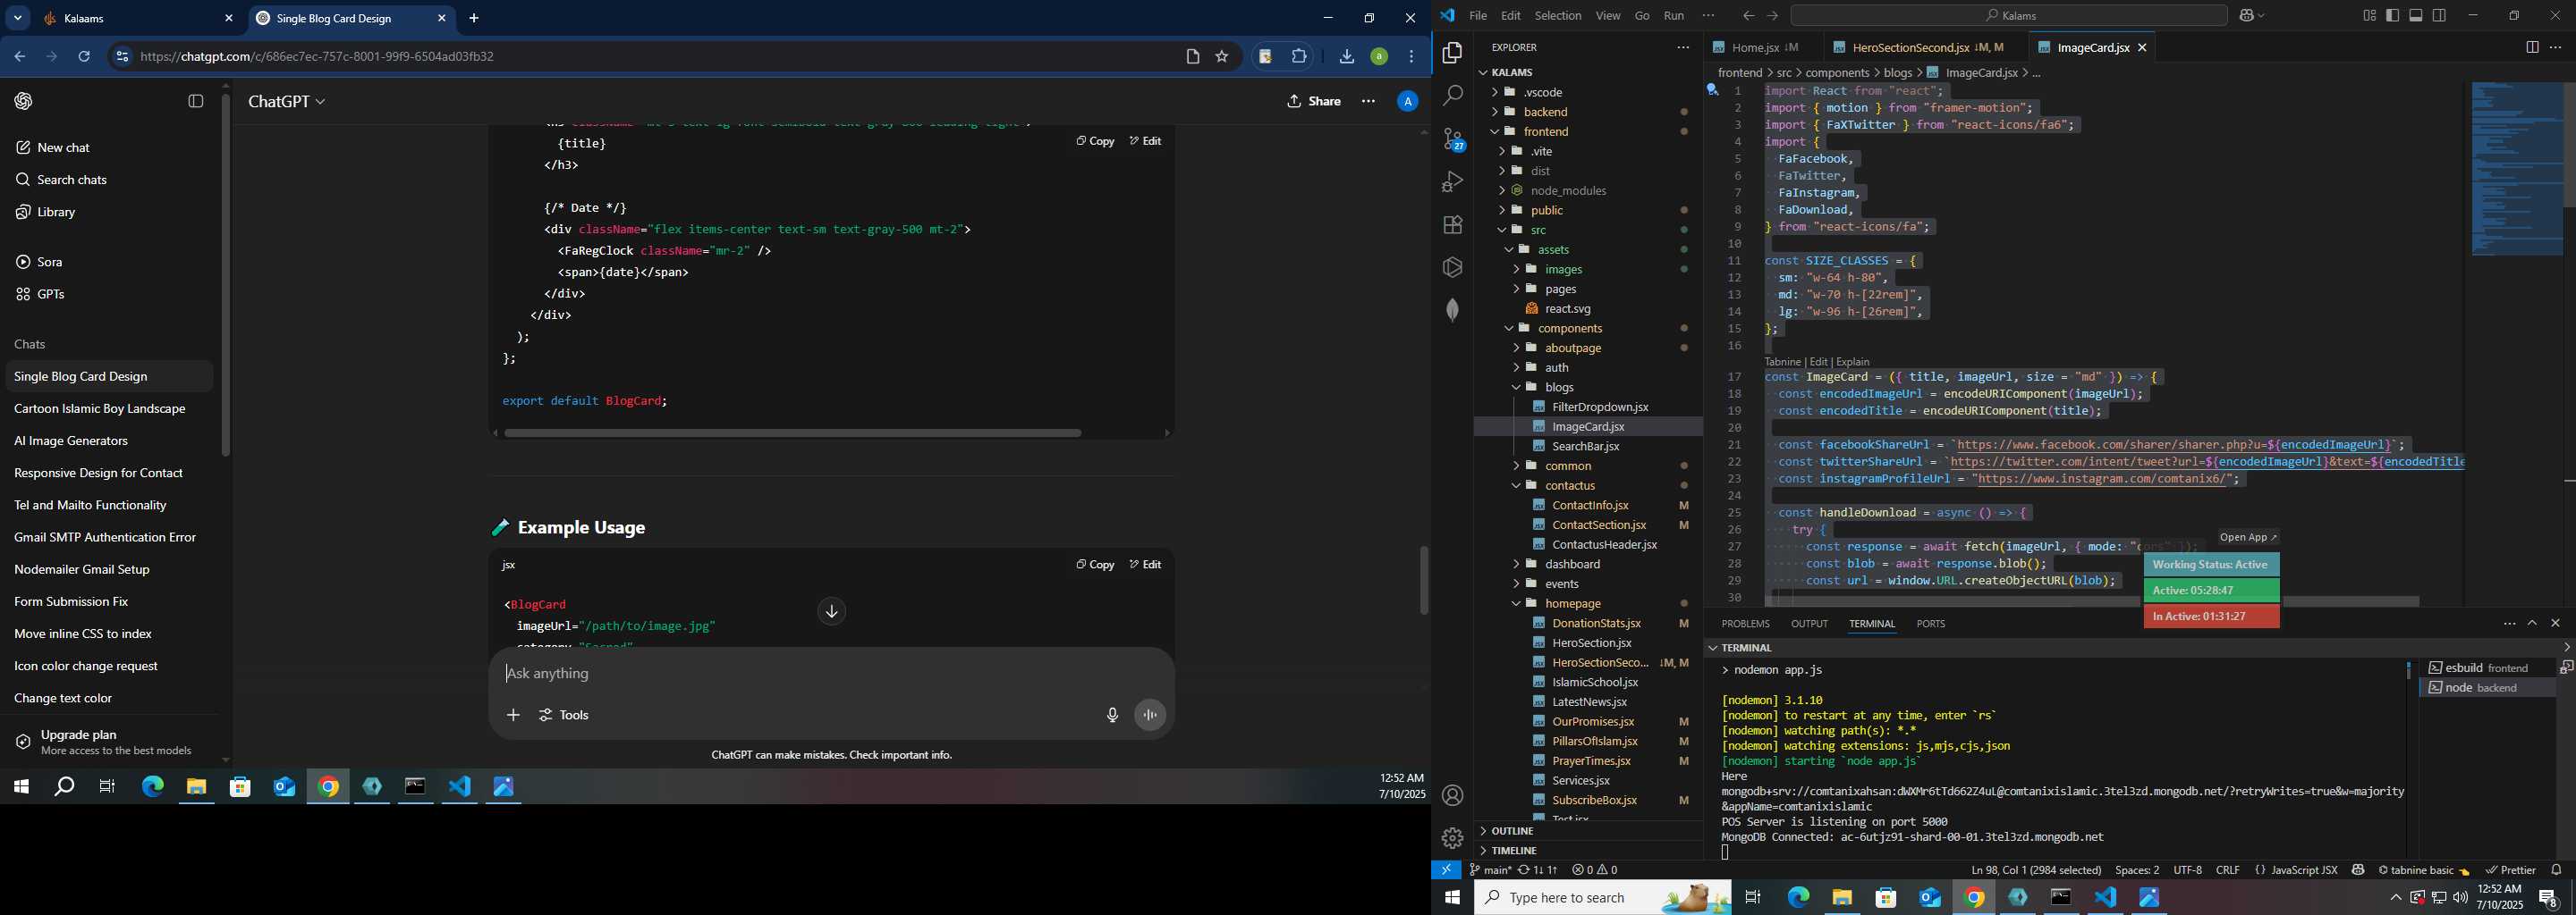Open Chrome downloads icon

coord(1346,57)
